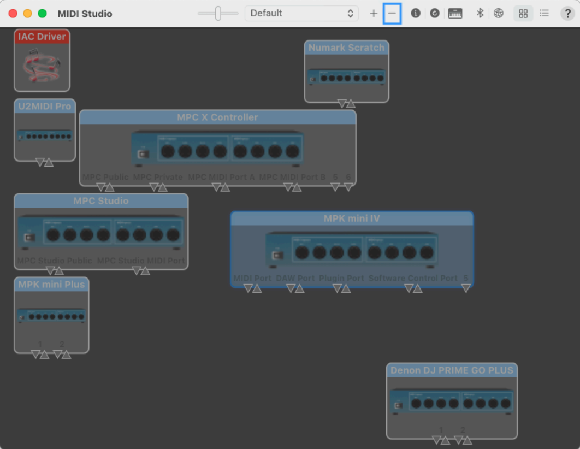Select the IAC Driver device
Viewport: 580px width, 449px height.
coord(42,61)
